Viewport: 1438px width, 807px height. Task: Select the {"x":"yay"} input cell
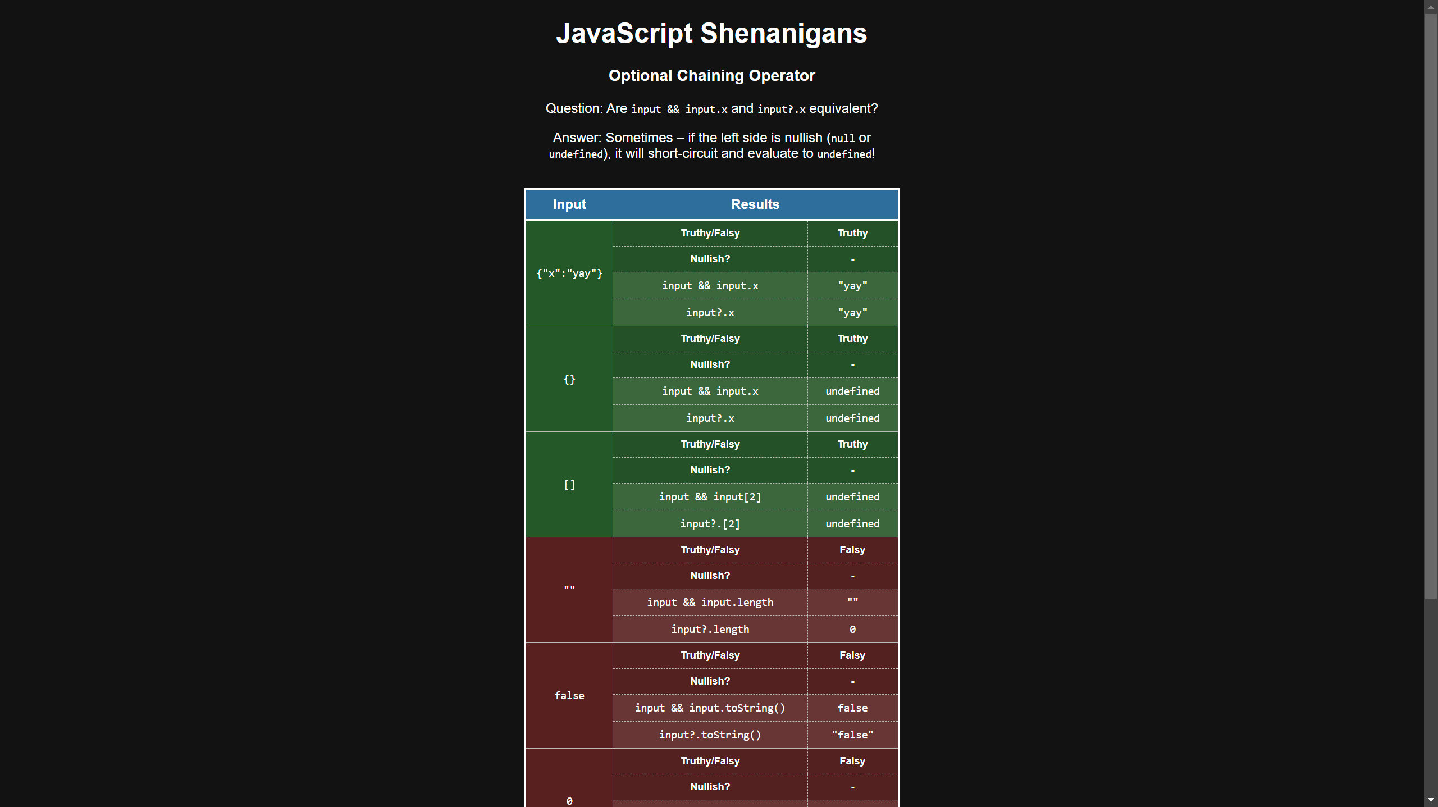[569, 273]
